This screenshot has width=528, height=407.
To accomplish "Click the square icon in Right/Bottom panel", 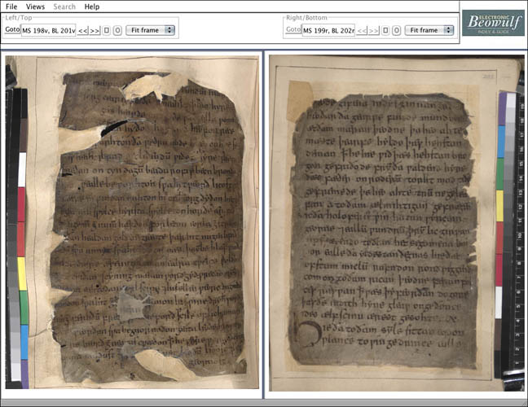I will [x=385, y=30].
